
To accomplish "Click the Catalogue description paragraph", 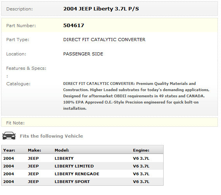I will point(136,96).
